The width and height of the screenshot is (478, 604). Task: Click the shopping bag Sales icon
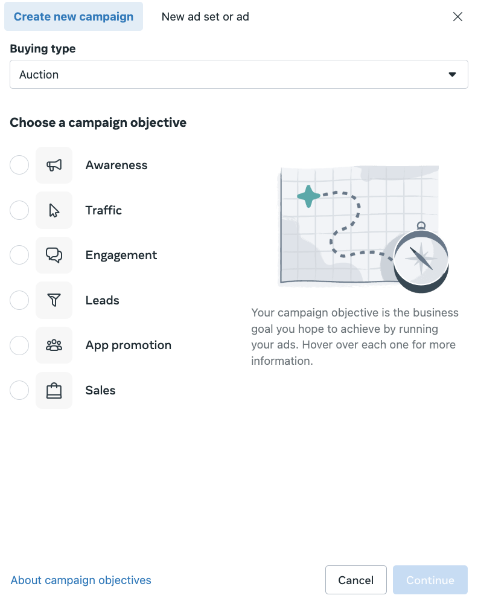pos(54,390)
